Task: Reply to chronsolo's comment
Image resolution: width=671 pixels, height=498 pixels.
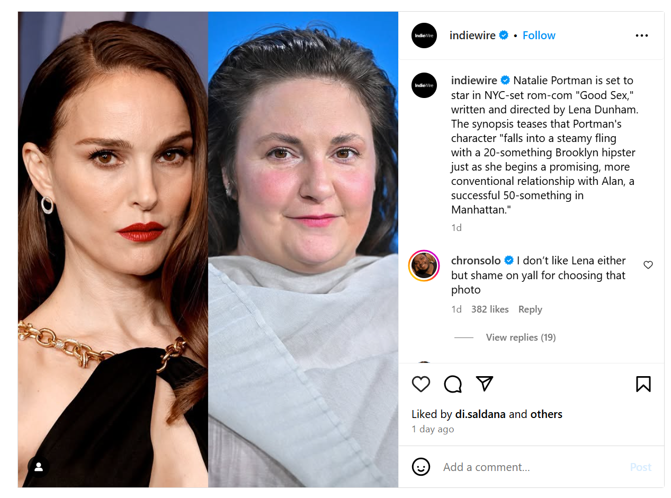Action: tap(530, 309)
